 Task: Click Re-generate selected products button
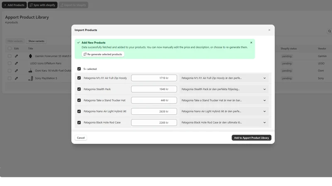tap(103, 54)
